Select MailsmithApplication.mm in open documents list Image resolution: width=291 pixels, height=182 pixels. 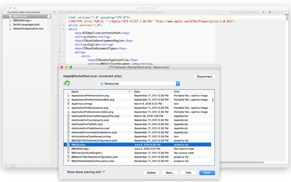tap(28, 29)
